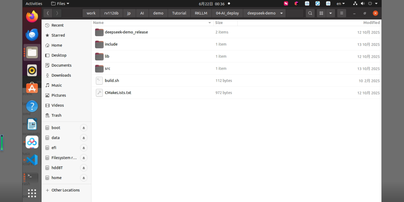
Task: Switch to grid view with the view icon
Action: click(321, 13)
